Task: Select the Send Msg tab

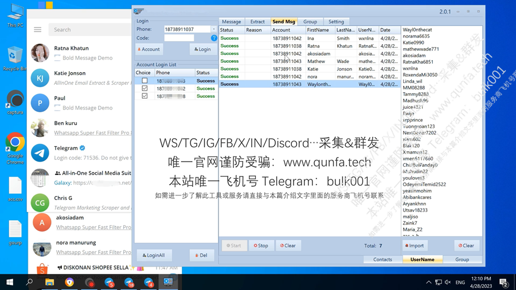Action: [284, 22]
